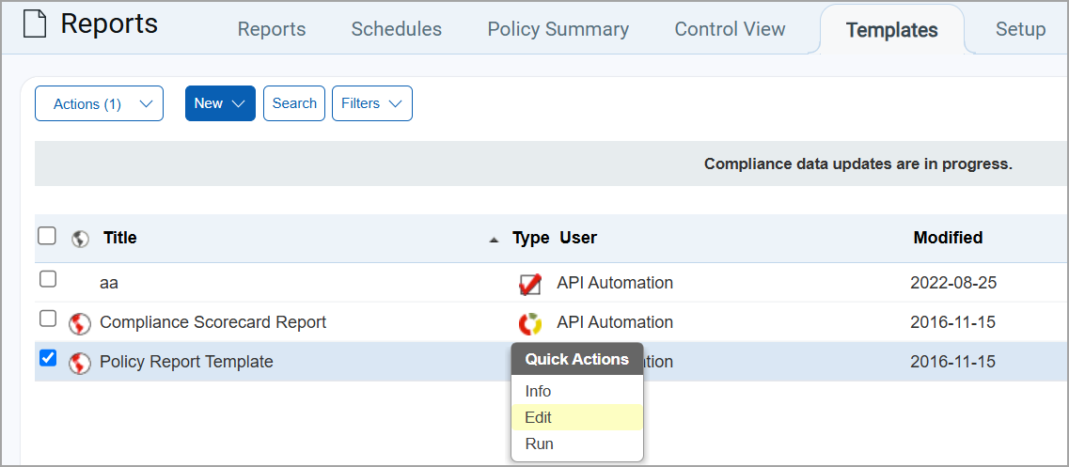1069x467 pixels.
Task: Click modified date of Policy Report Template
Action: [x=953, y=362]
